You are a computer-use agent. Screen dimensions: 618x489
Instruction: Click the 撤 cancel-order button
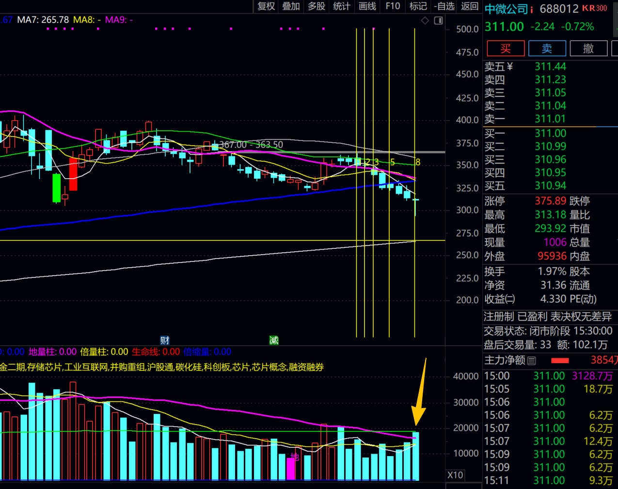(588, 48)
